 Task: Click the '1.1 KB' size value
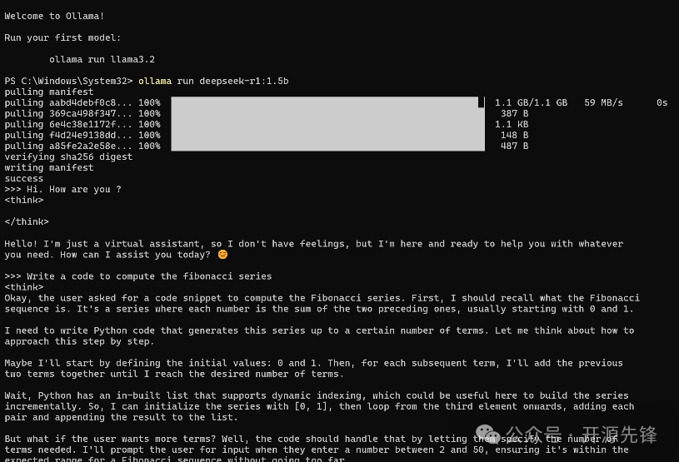click(x=512, y=124)
